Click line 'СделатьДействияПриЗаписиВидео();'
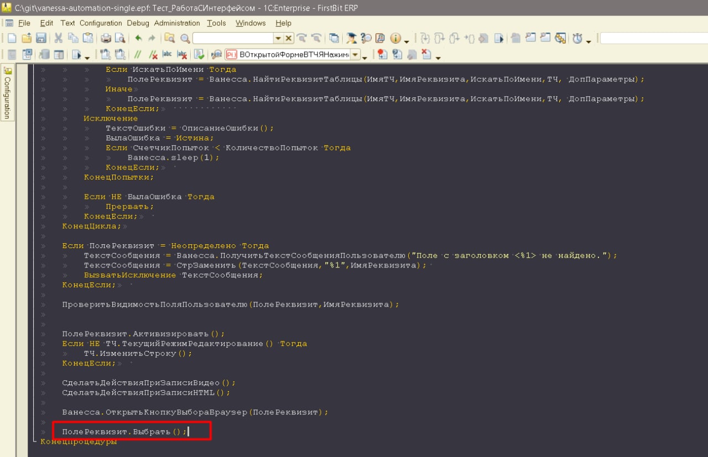This screenshot has width=708, height=457. pos(149,382)
